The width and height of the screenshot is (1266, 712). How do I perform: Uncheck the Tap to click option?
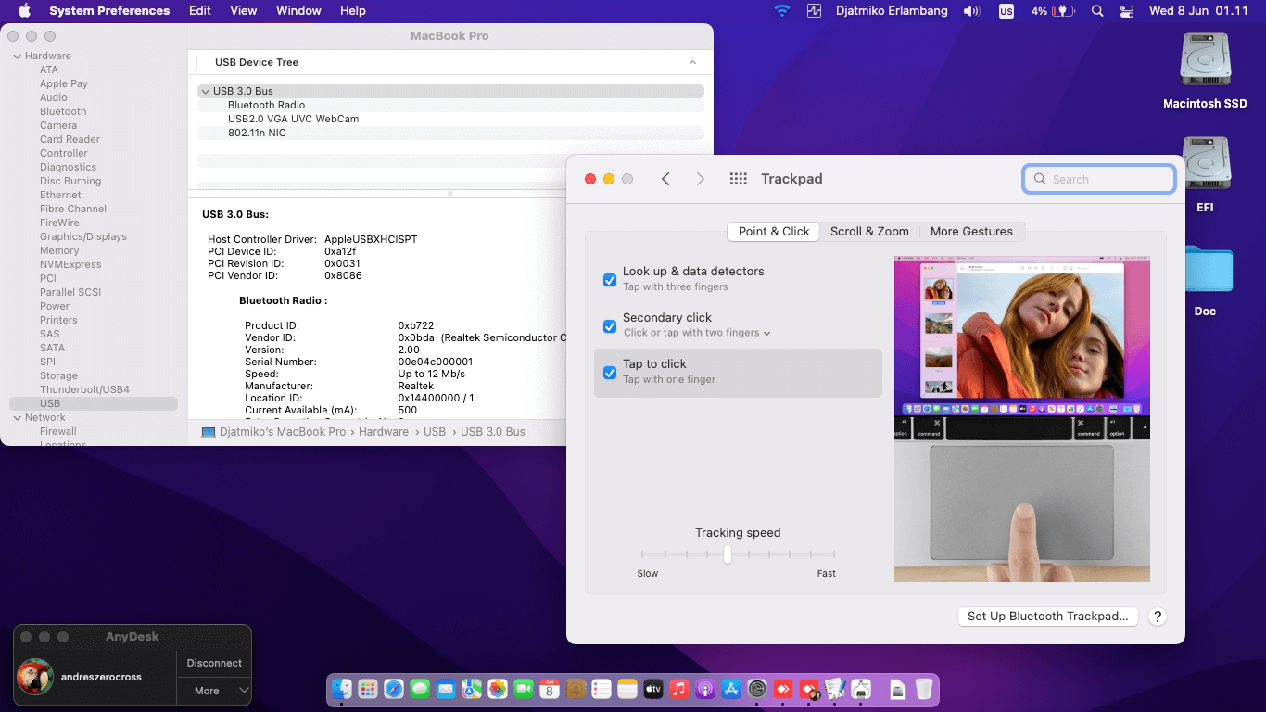click(x=610, y=373)
